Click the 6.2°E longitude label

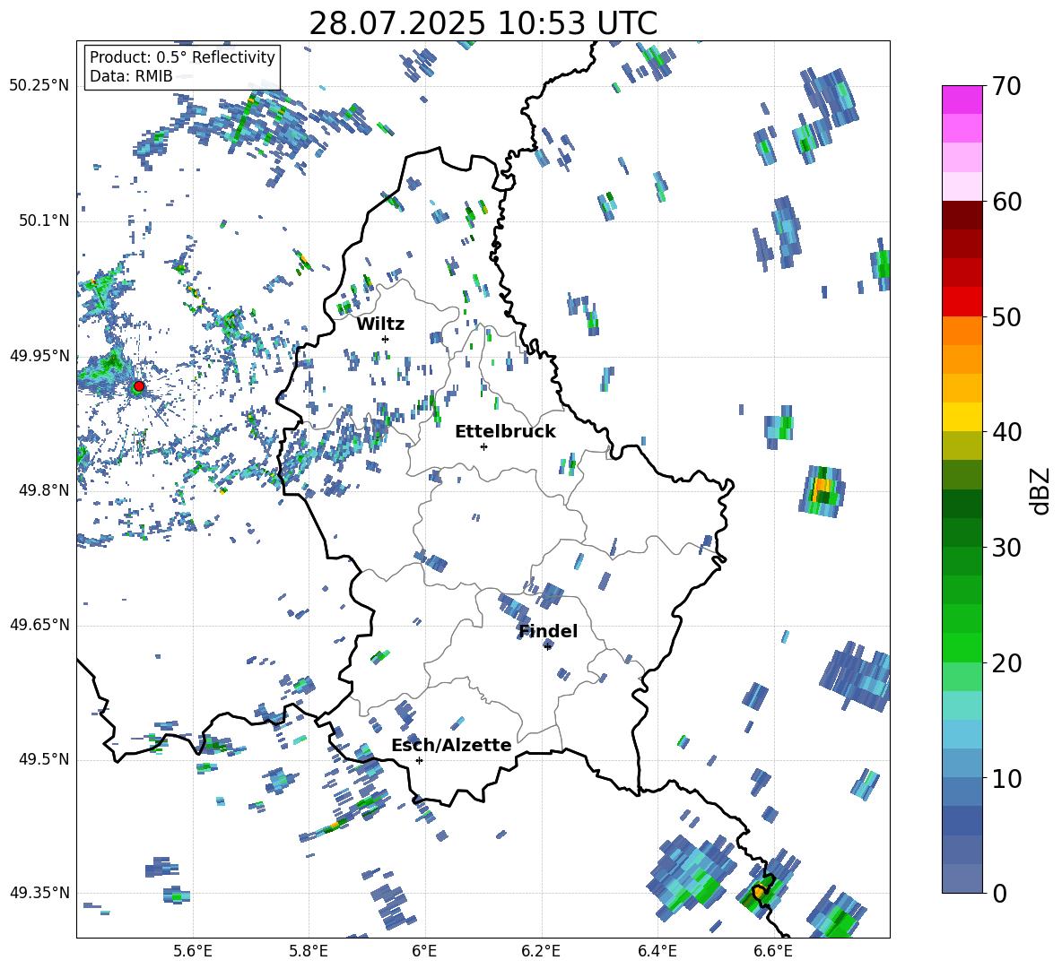(541, 951)
